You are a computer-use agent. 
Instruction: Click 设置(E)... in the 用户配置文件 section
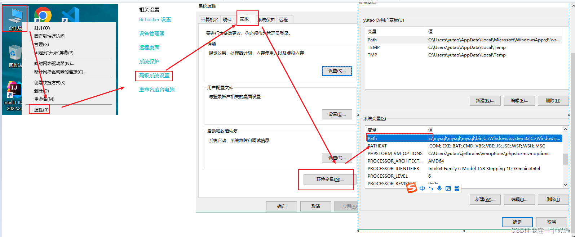pyautogui.click(x=337, y=114)
